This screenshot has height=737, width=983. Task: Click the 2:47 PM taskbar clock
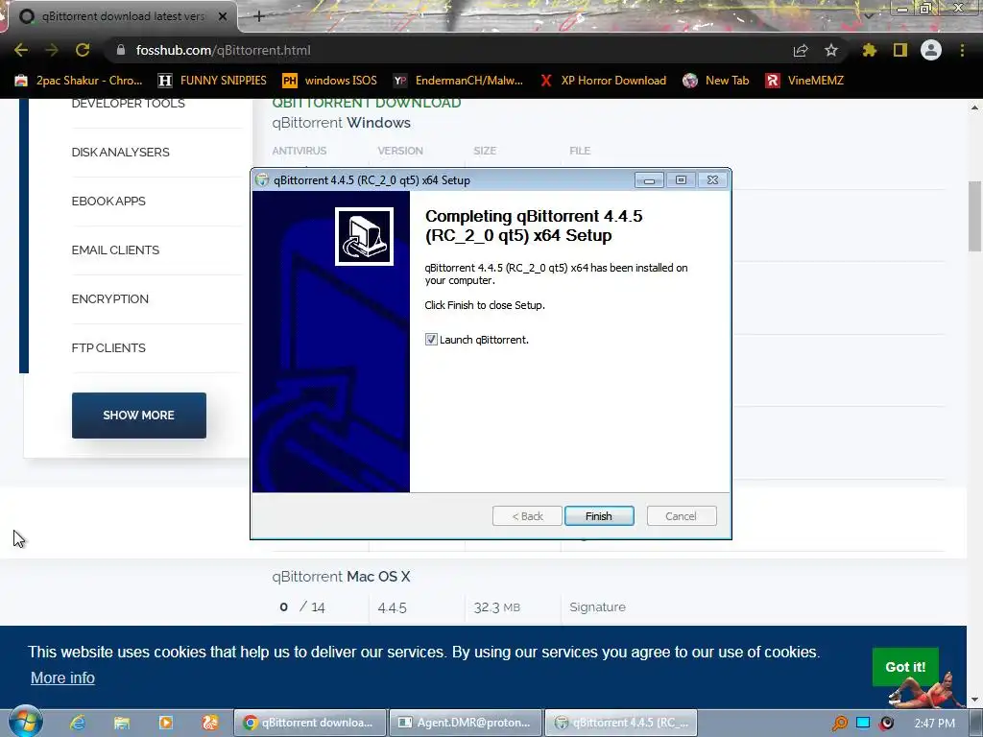934,723
